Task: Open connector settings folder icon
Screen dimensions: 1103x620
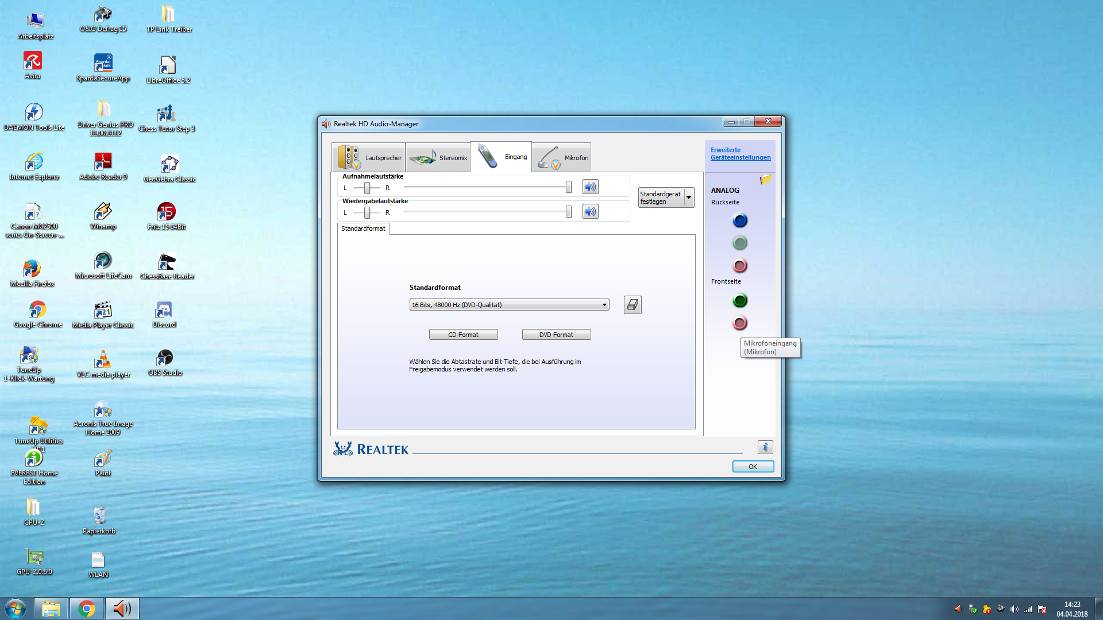Action: 765,180
